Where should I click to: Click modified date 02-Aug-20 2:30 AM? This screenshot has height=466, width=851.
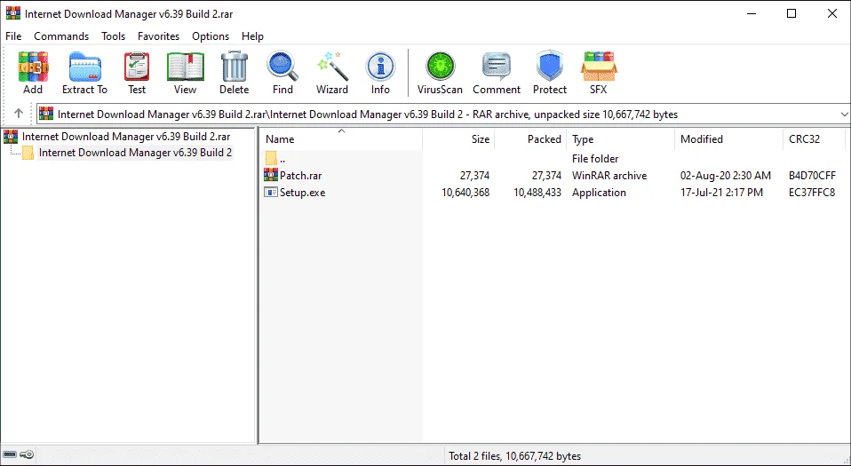pos(726,176)
